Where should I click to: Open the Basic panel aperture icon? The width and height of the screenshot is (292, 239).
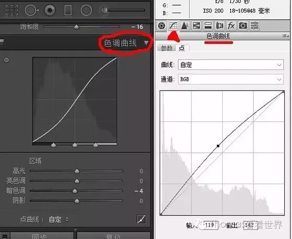tap(161, 26)
